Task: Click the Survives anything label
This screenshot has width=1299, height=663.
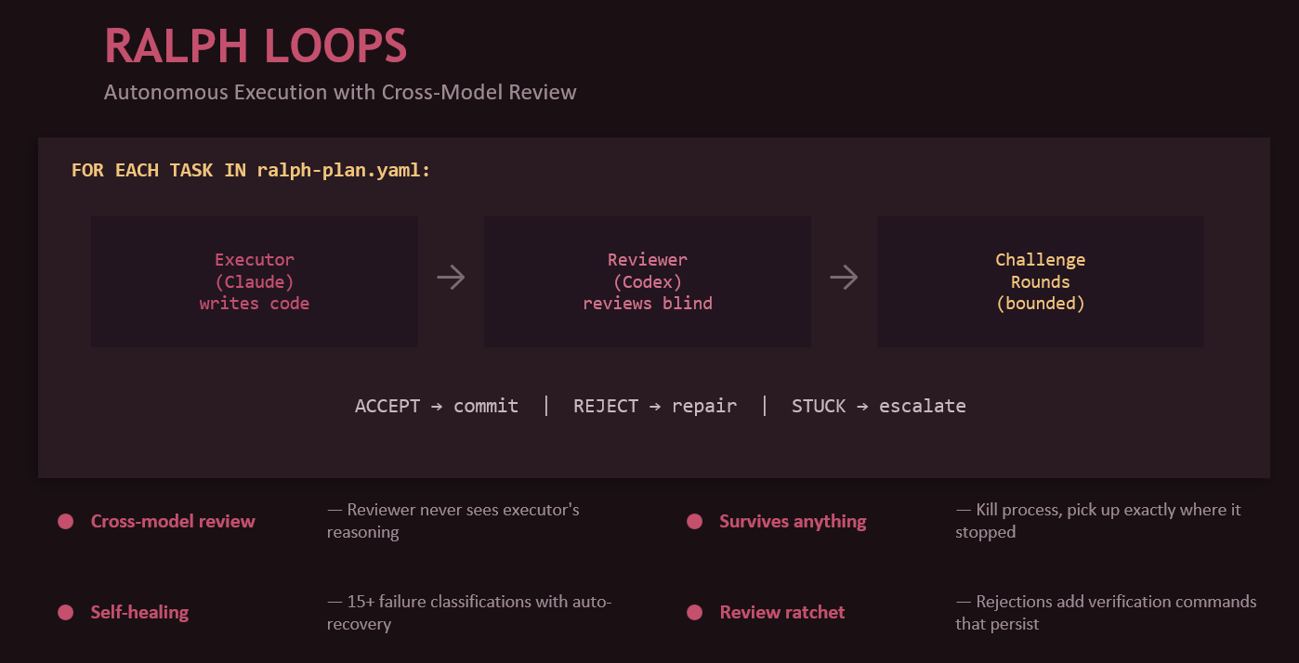Action: pos(793,522)
